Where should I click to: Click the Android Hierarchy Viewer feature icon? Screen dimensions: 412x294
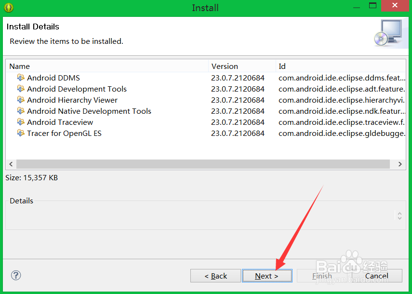pyautogui.click(x=21, y=100)
